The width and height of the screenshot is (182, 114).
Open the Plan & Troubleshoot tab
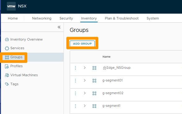122,18
